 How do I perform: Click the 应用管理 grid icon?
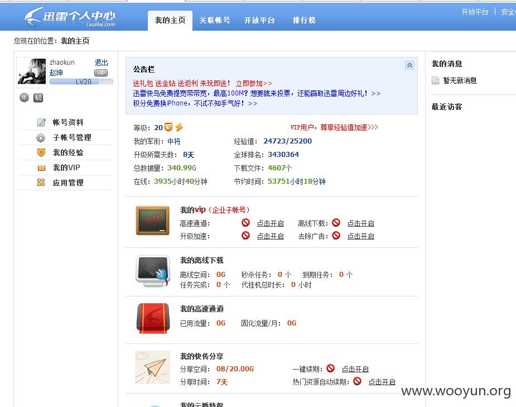41,183
